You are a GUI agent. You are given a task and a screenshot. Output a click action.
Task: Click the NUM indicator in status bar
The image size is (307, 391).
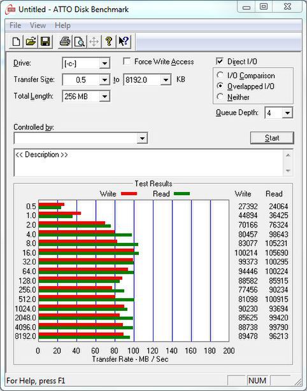257,381
